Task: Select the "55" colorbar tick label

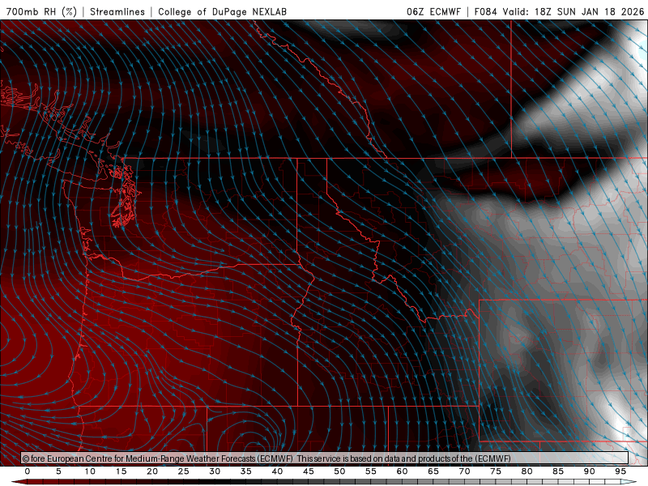Action: [x=371, y=471]
